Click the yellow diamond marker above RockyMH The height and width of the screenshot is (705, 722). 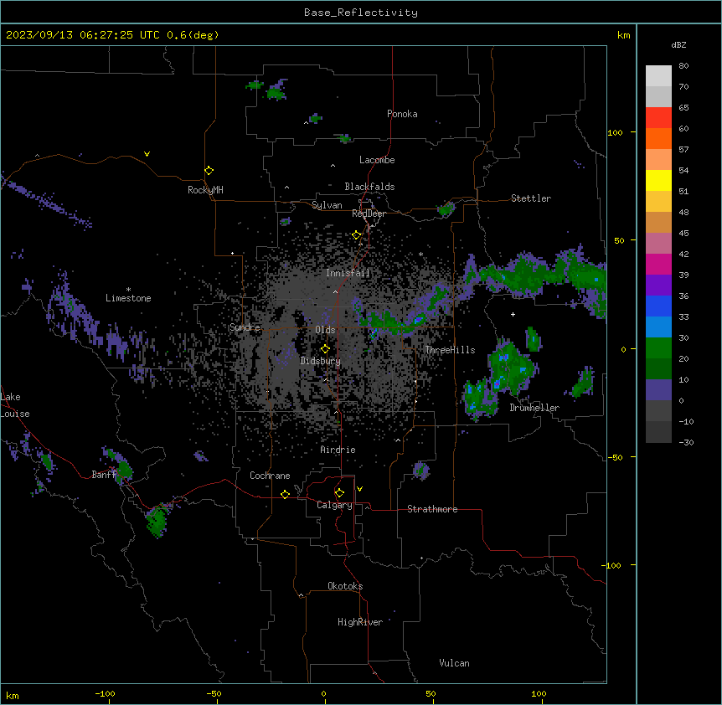209,171
